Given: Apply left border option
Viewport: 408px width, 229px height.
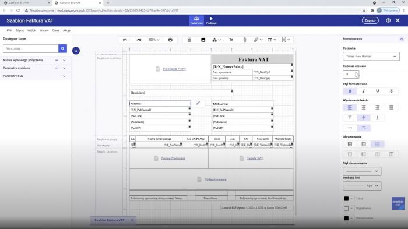Looking at the screenshot, I should click(x=364, y=154).
